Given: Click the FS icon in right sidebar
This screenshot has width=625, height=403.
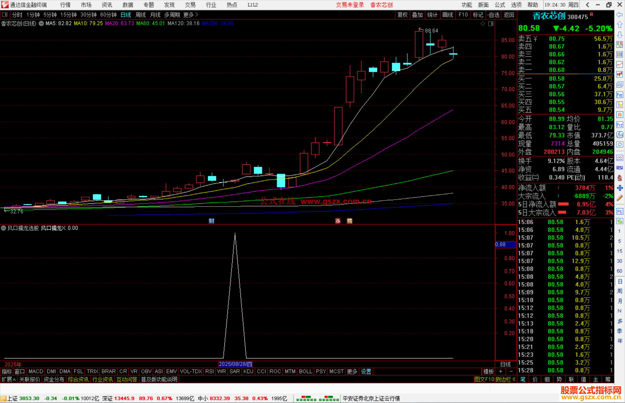Looking at the screenshot, I should point(620,211).
